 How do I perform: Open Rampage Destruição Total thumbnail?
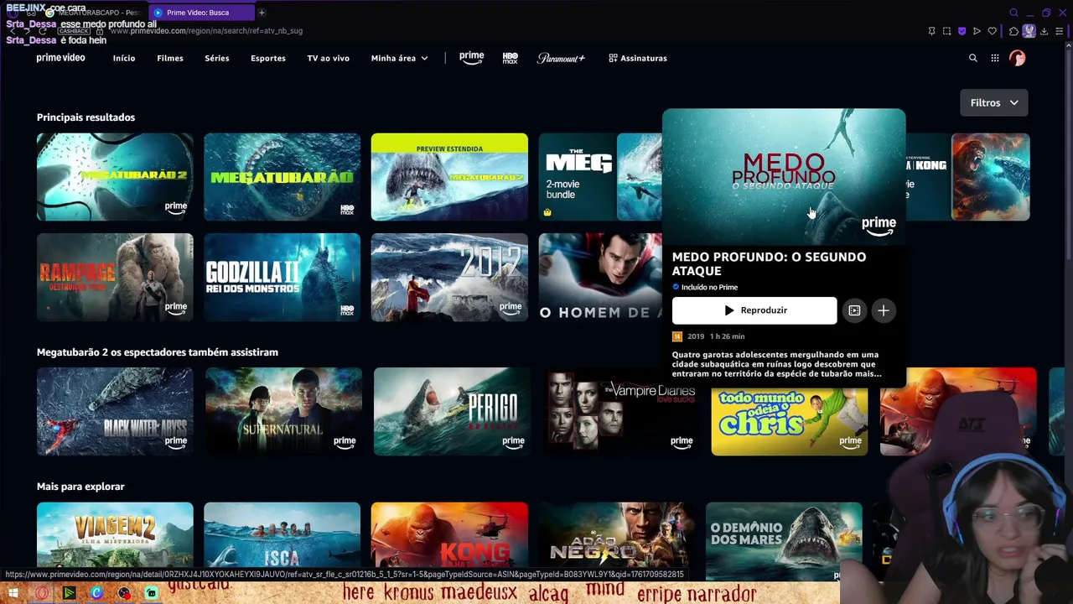point(115,278)
